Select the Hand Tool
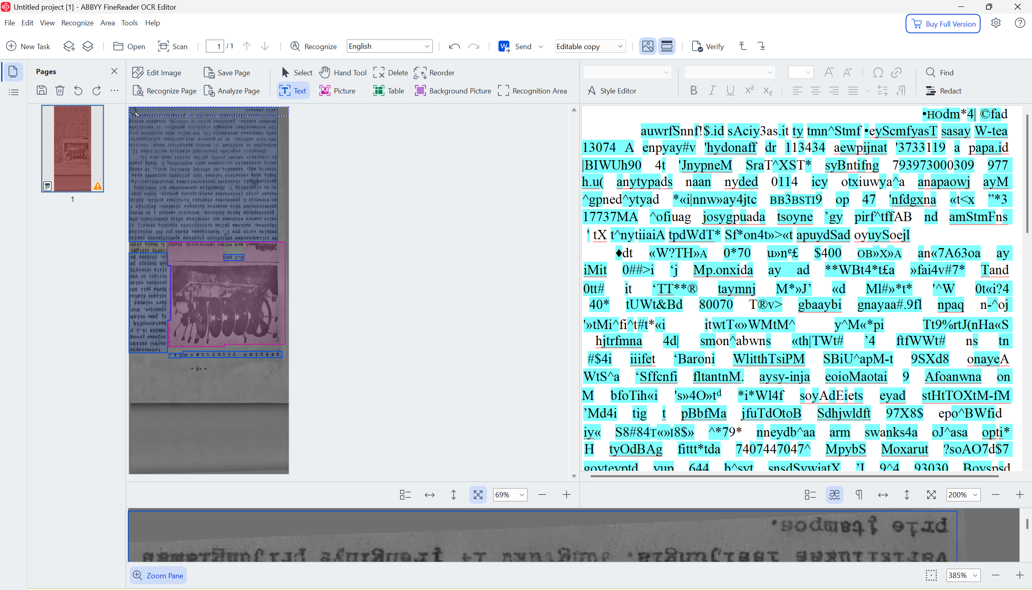Viewport: 1032px width, 590px height. (343, 72)
